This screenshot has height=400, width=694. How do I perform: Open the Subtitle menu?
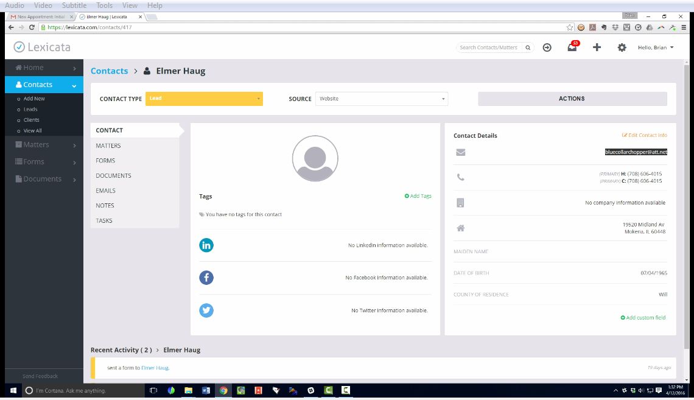[x=74, y=5]
